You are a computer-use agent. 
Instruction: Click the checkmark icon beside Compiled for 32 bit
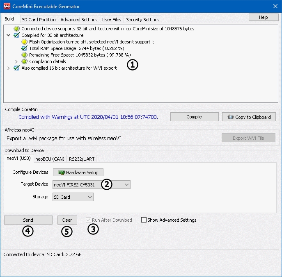(x=16, y=35)
